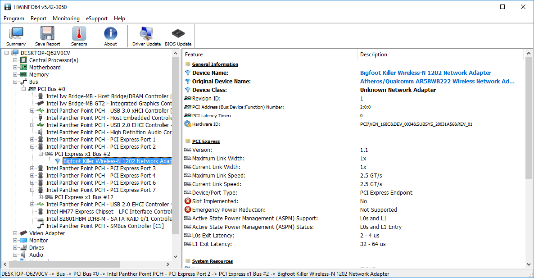This screenshot has width=534, height=278.
Task: Click the PCI Bus #0 logo icon
Action: (x=32, y=89)
